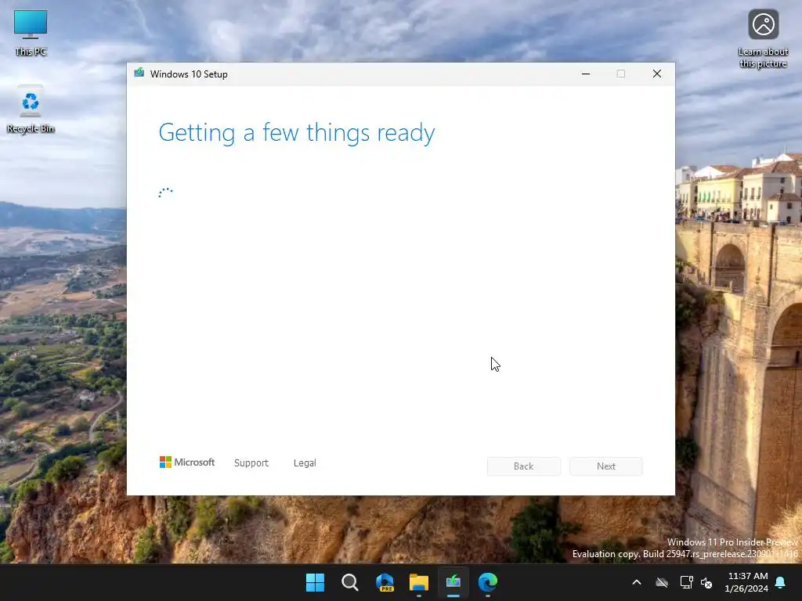The height and width of the screenshot is (601, 802).
Task: Open clock and date 11:37 AM
Action: pos(746,582)
